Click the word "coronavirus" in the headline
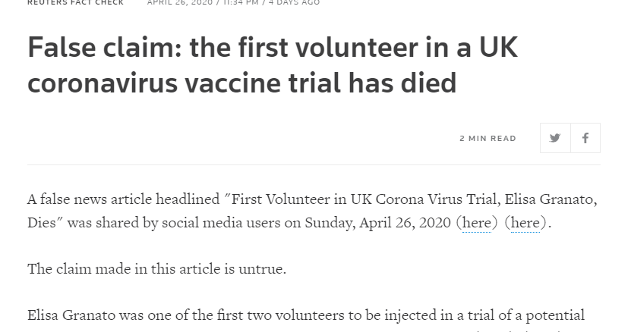631x332 pixels. pyautogui.click(x=103, y=83)
